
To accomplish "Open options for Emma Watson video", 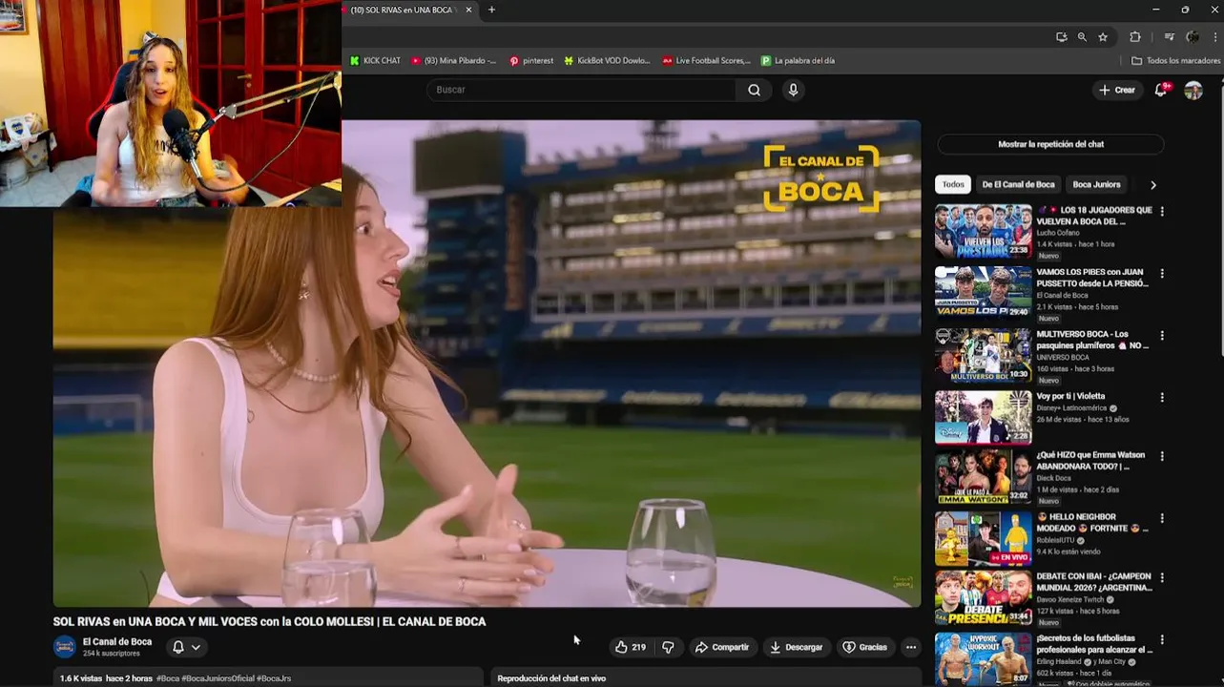I will pos(1162,456).
